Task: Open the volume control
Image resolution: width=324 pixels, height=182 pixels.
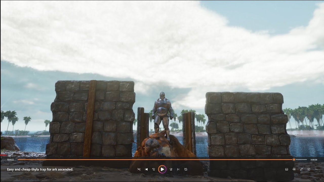Action: click(x=294, y=169)
